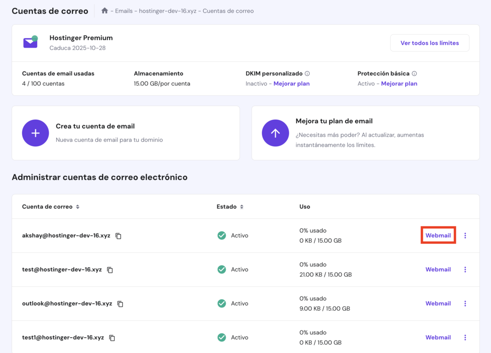
Task: Click the Crea tu cuenta de email card
Action: click(x=126, y=133)
